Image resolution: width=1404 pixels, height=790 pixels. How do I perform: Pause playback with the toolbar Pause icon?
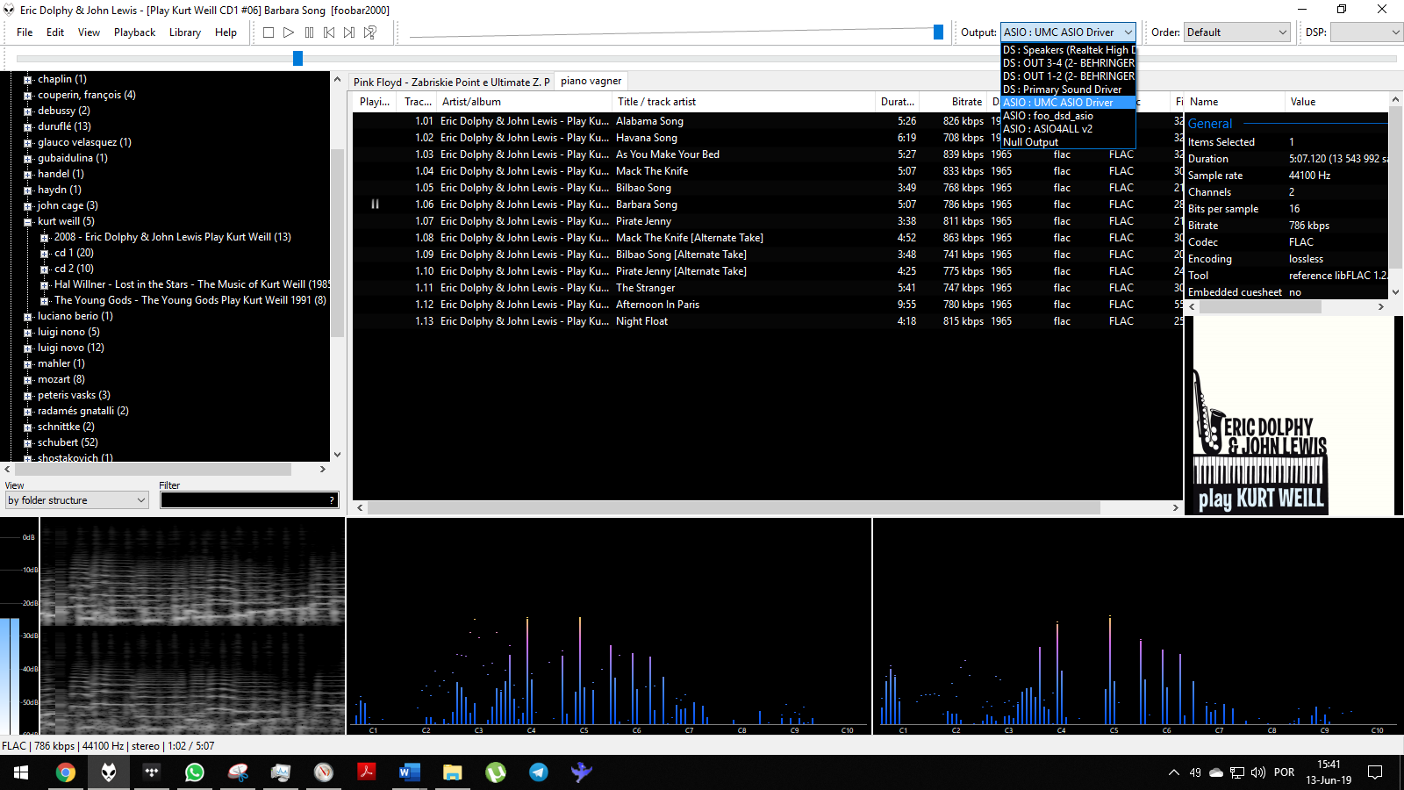tap(309, 32)
